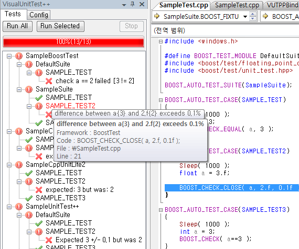Select the second SampleTest.cpp editor tab
This screenshot has height=249, width=299.
pos(237,5)
